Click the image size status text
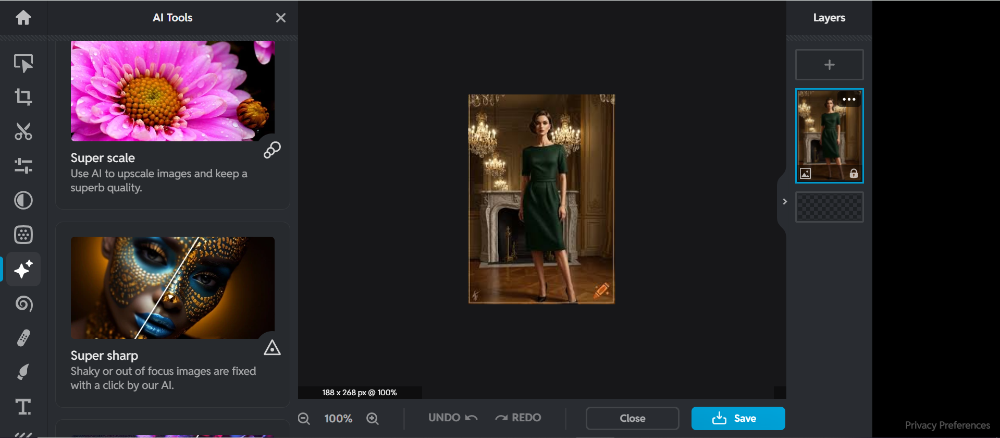Screen dimensions: 1000x438 360,393
